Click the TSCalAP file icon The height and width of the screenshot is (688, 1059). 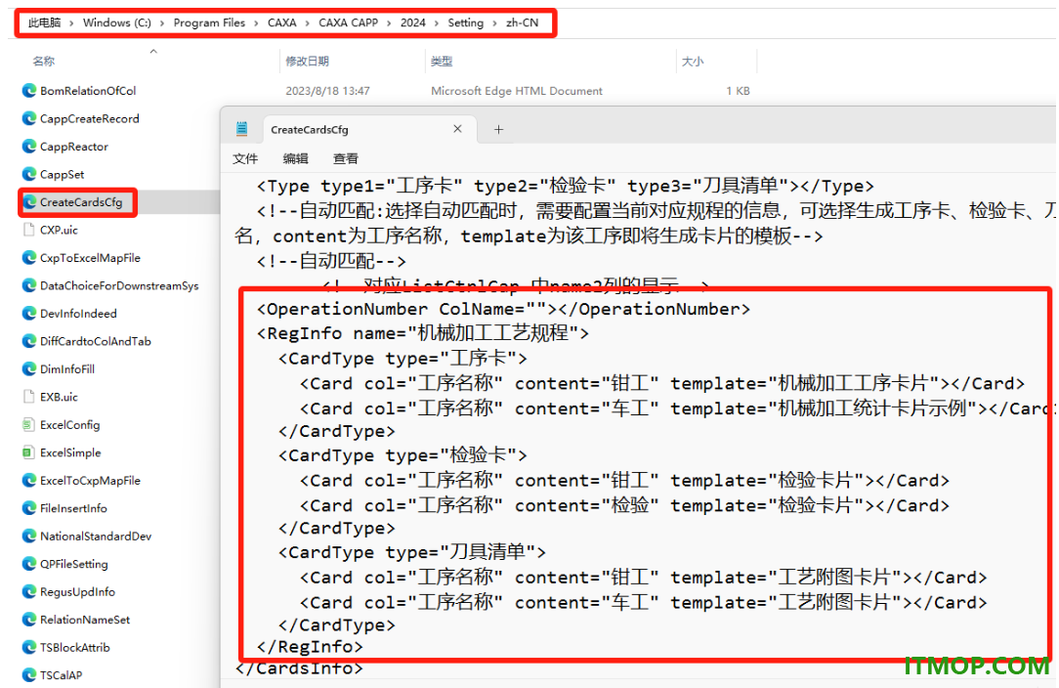click(x=29, y=675)
